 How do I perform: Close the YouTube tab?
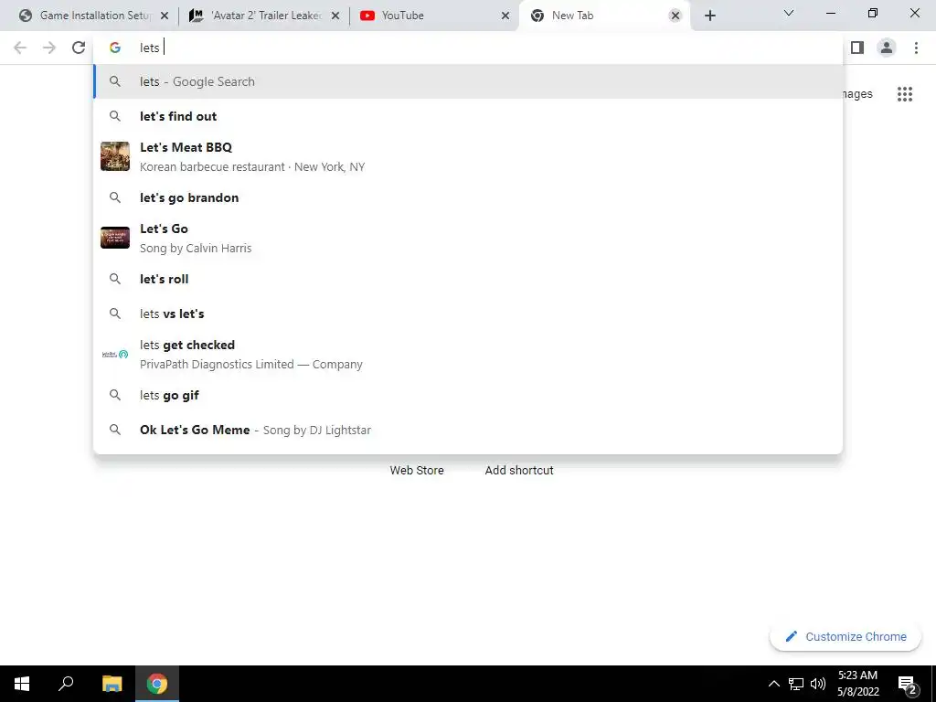pyautogui.click(x=505, y=16)
